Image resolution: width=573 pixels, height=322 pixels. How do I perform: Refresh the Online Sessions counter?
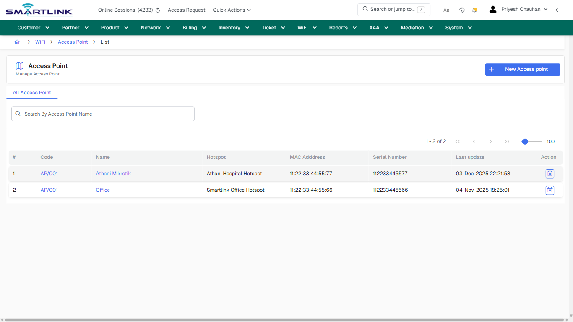coord(157,10)
